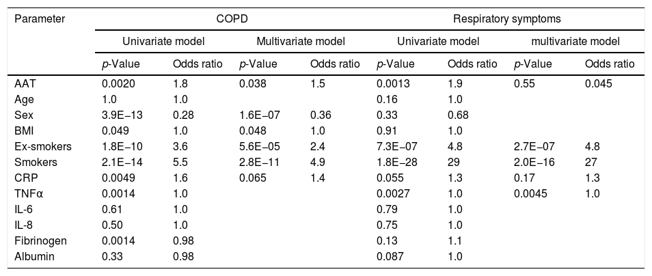Click the AAT odds ratio 0.045

(x=599, y=84)
